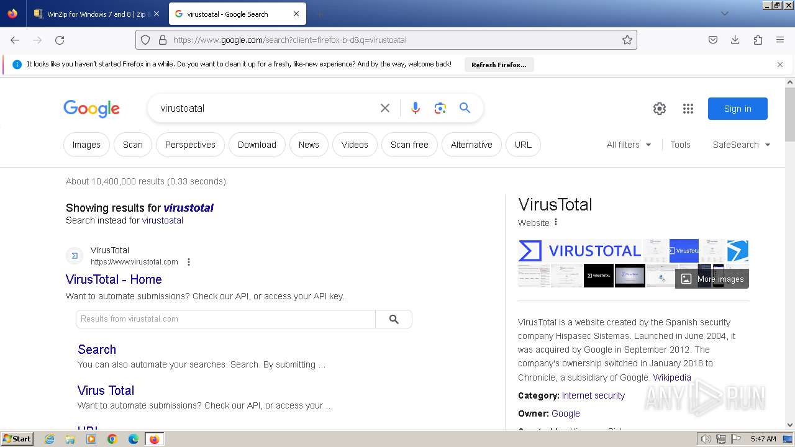Focus the Results from virustotal.com field

coord(225,319)
